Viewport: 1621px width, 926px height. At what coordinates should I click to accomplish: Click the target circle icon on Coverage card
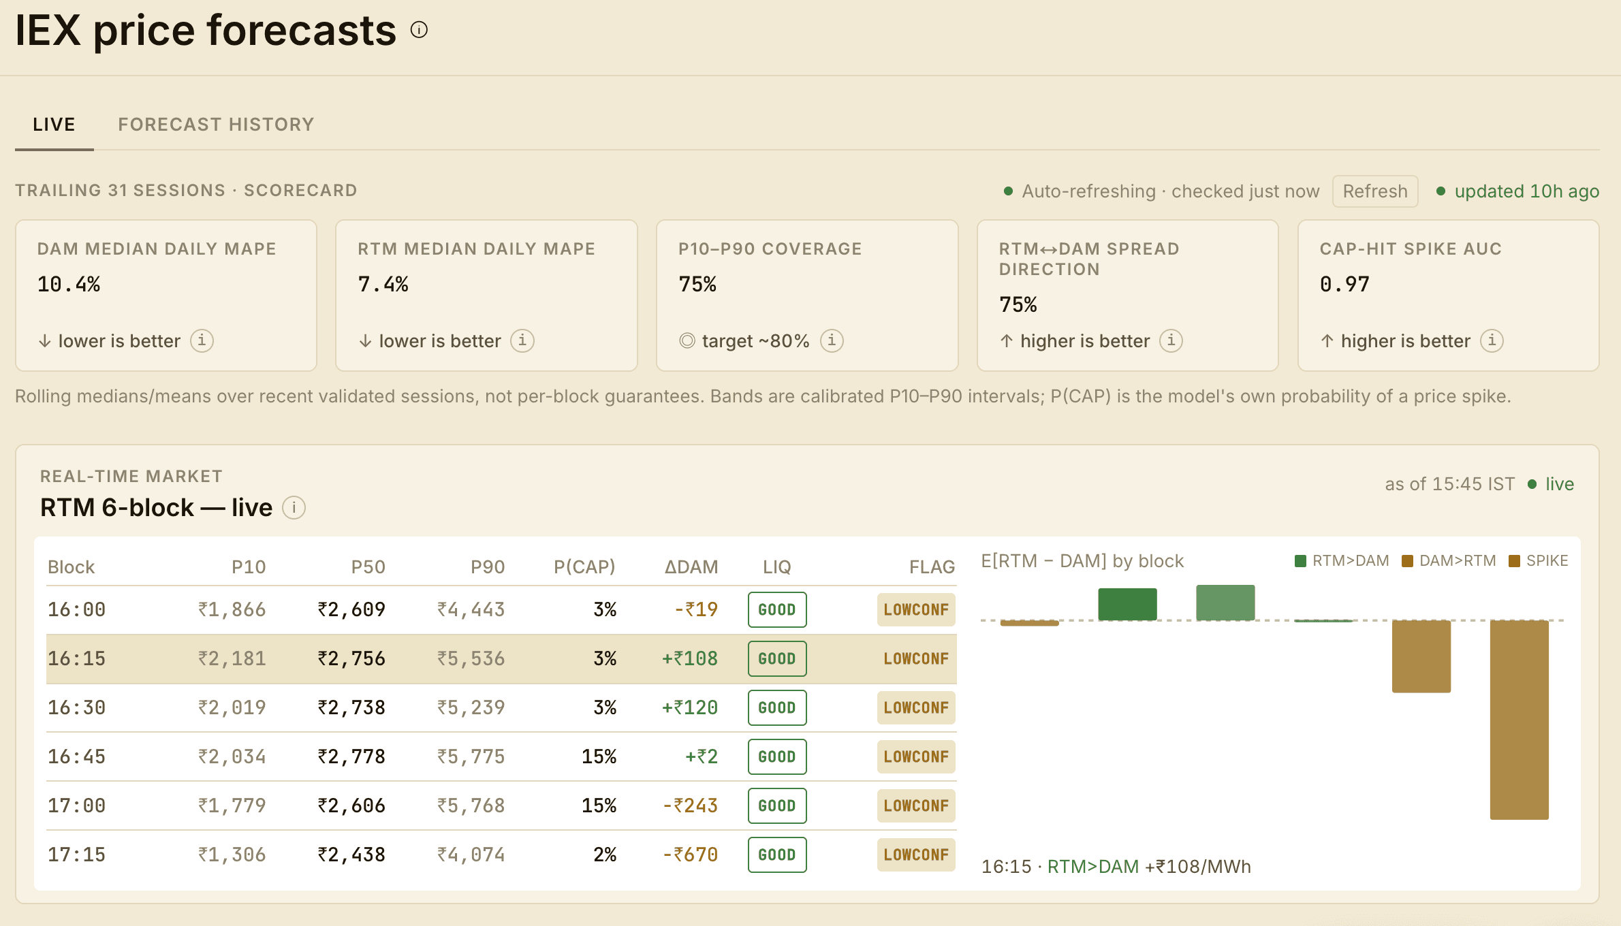(x=687, y=340)
